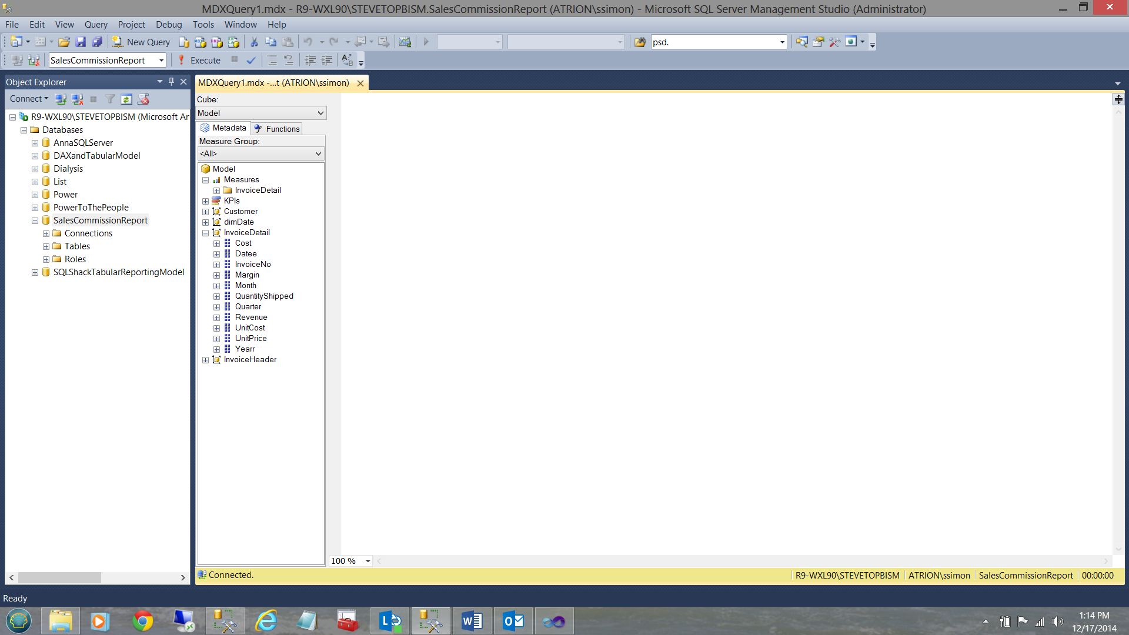
Task: Click the Analysis Services MDX Query icon
Action: [201, 42]
